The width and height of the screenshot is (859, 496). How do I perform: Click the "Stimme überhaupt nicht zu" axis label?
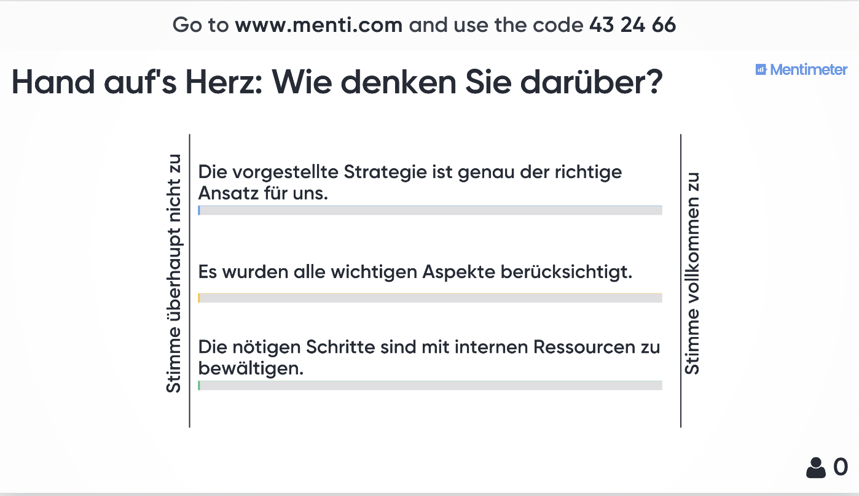point(174,273)
